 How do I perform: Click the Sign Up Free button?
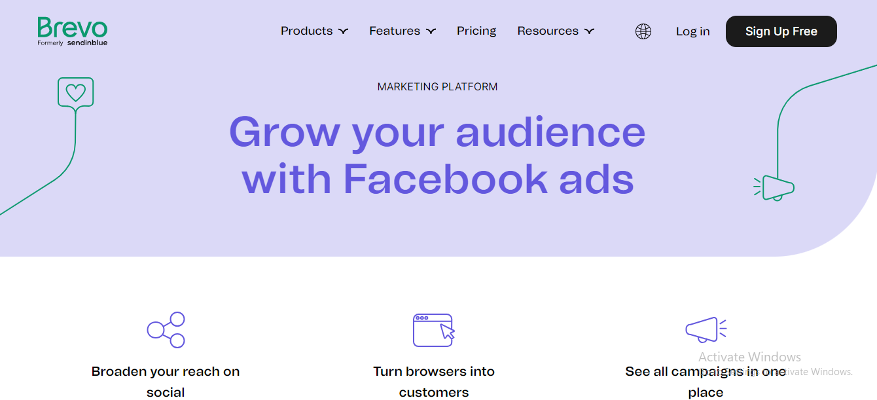point(781,31)
